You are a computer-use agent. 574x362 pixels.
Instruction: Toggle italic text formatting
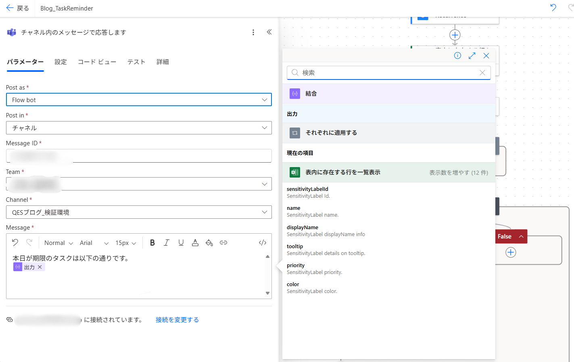166,243
